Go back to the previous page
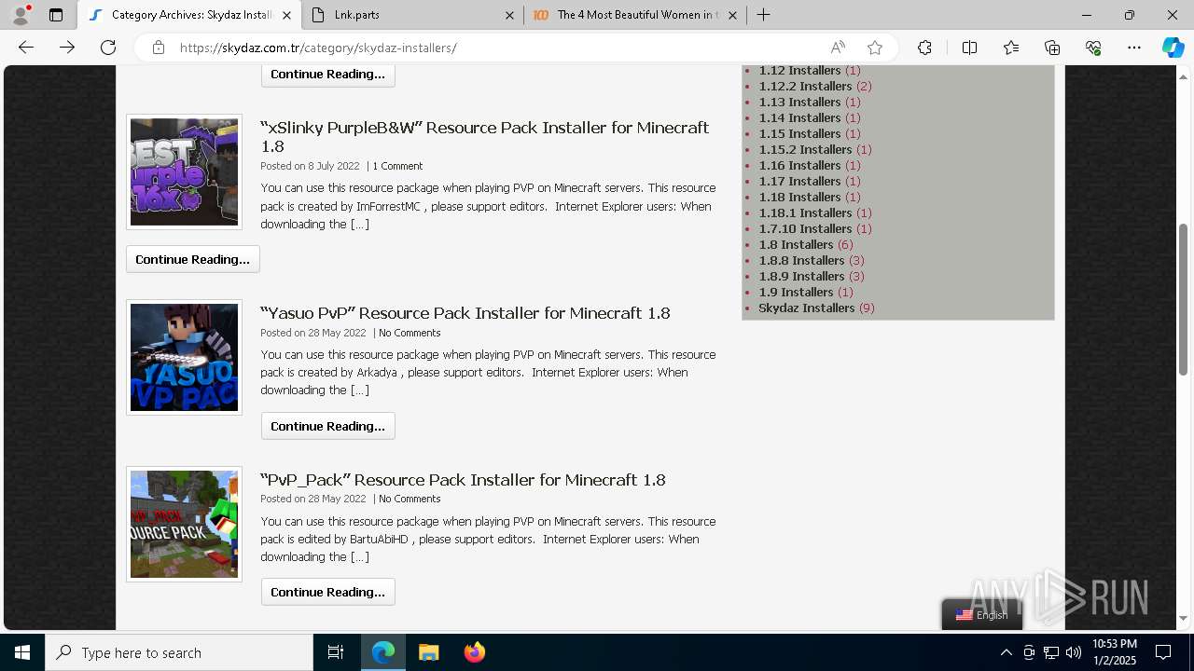This screenshot has width=1194, height=671. 26,48
